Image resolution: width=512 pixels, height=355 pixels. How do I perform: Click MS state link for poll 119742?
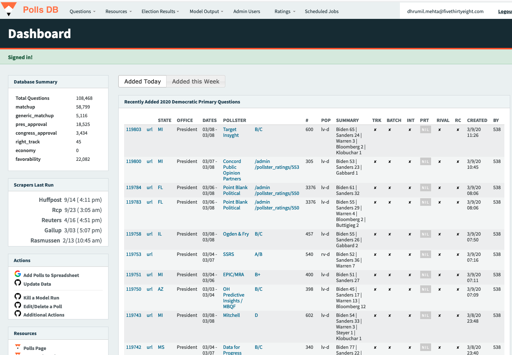(161, 347)
